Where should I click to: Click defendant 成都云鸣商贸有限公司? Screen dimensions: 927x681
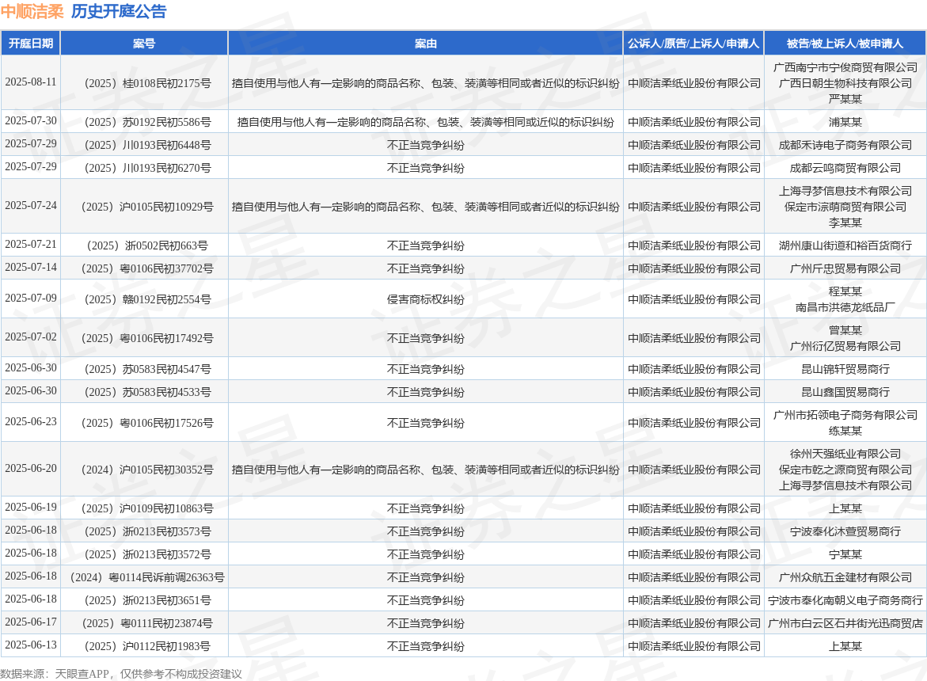pos(845,168)
